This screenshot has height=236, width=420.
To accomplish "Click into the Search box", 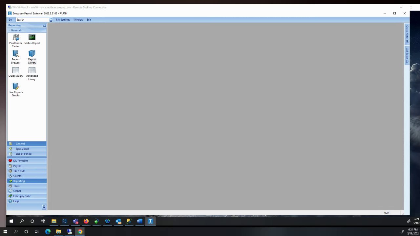I will (32, 20).
